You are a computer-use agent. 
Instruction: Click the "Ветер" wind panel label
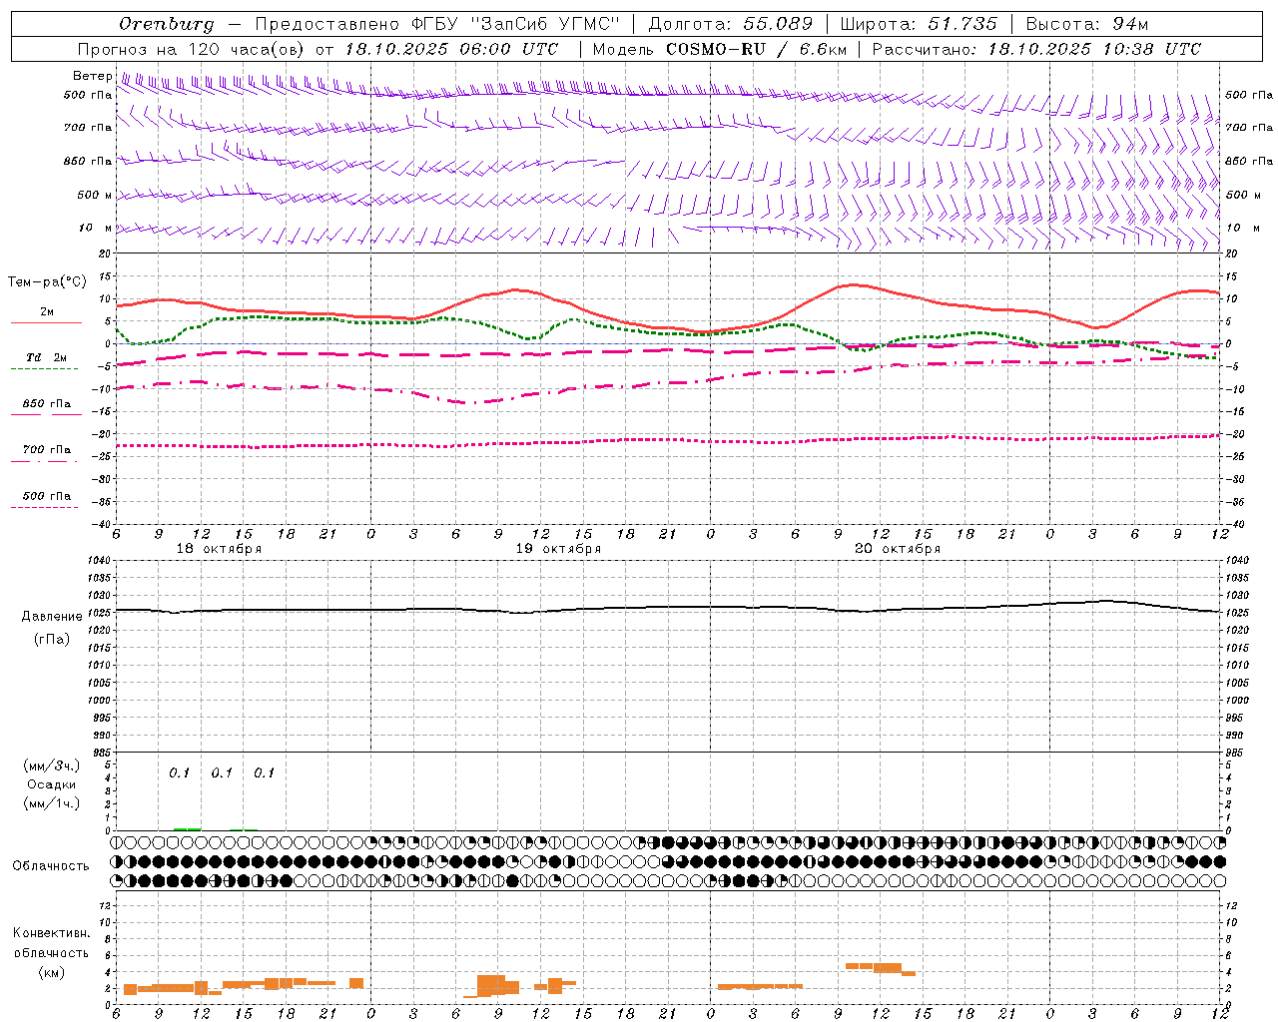[92, 76]
